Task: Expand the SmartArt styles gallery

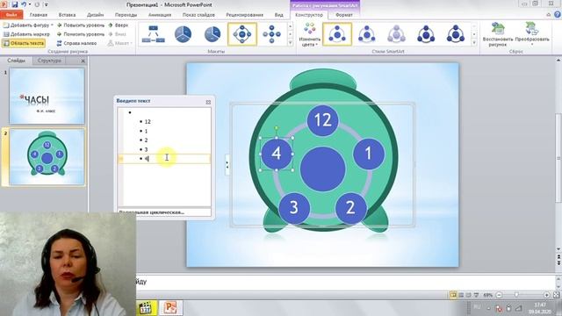Action: pyautogui.click(x=474, y=43)
